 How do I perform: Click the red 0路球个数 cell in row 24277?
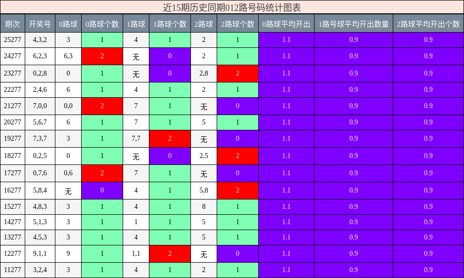[x=102, y=56]
